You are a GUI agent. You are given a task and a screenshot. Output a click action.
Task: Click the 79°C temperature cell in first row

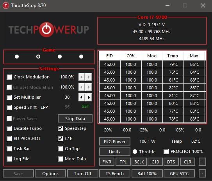point(173,64)
